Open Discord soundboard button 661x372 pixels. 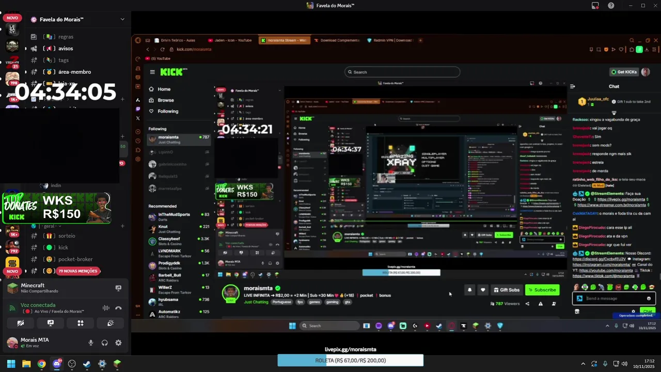[111, 323]
